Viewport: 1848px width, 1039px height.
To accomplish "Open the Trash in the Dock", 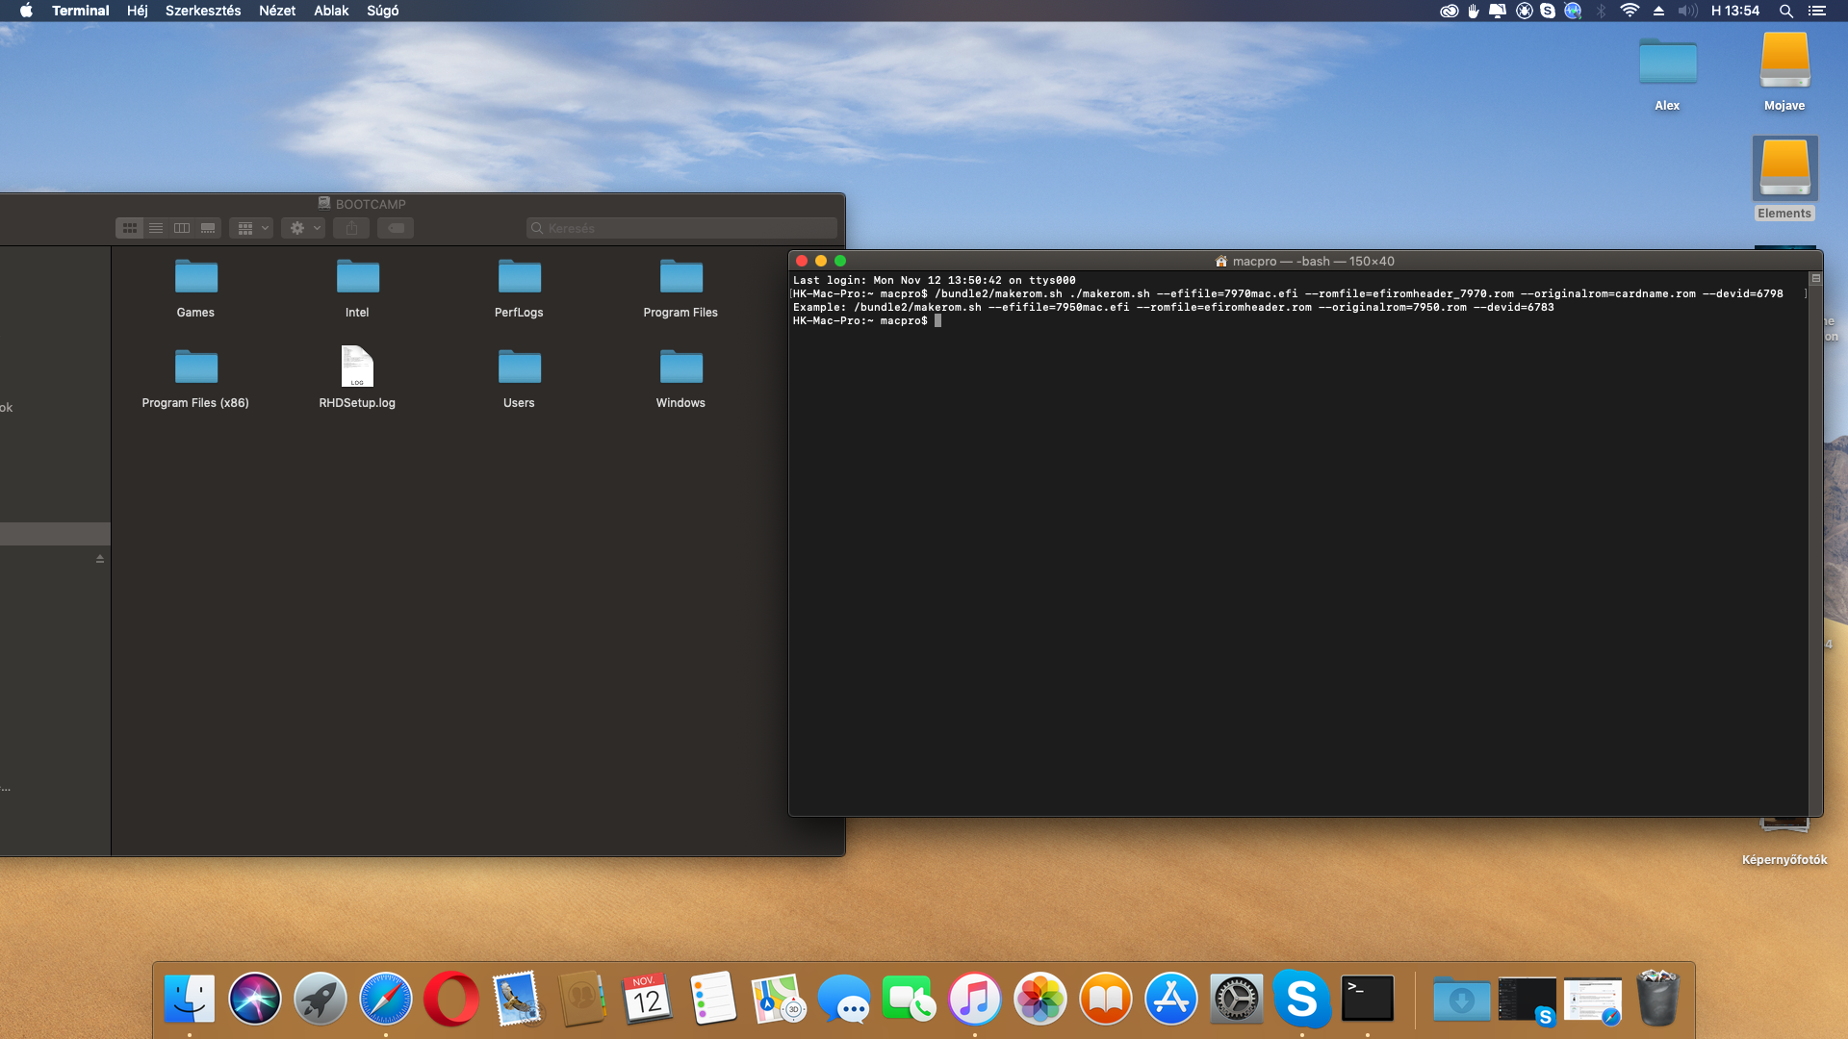I will click(1658, 998).
